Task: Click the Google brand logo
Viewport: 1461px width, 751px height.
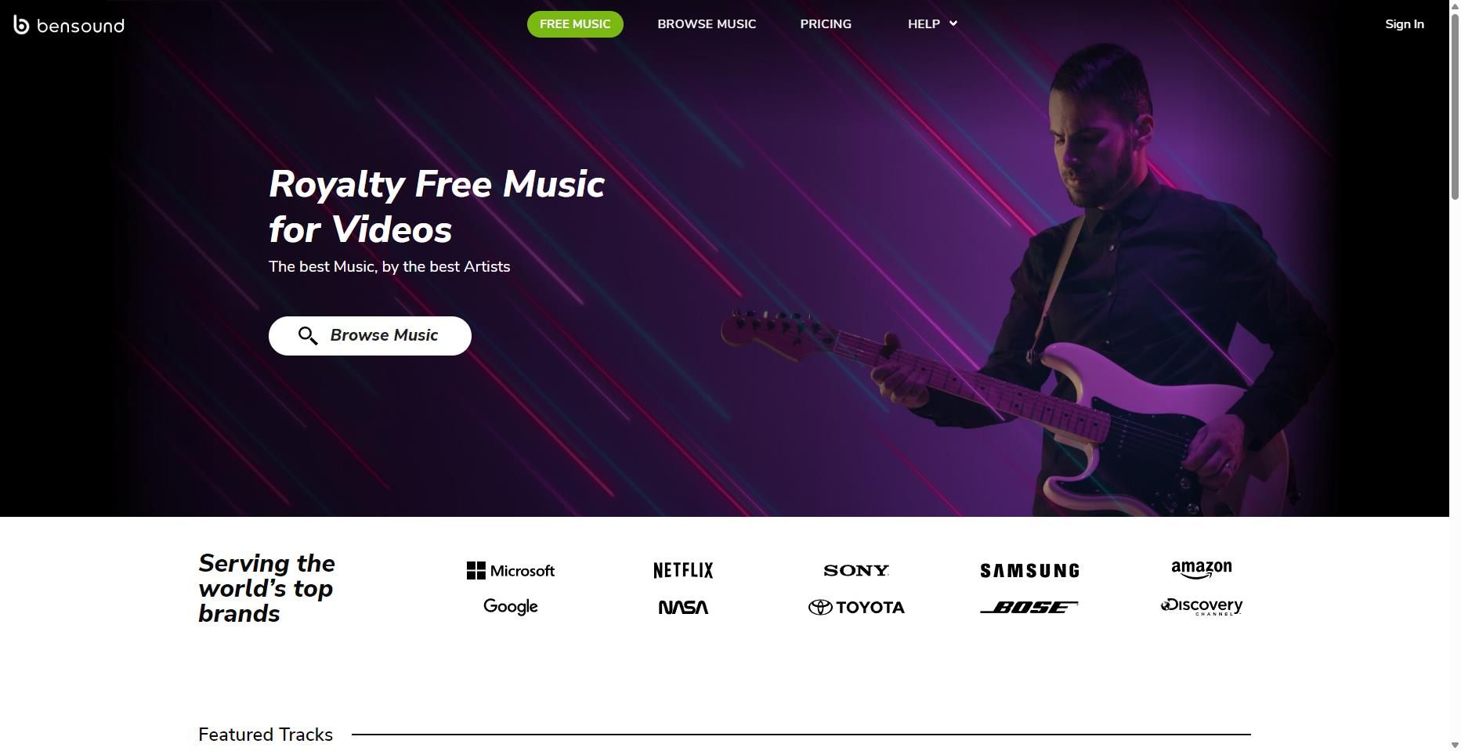Action: (x=511, y=607)
